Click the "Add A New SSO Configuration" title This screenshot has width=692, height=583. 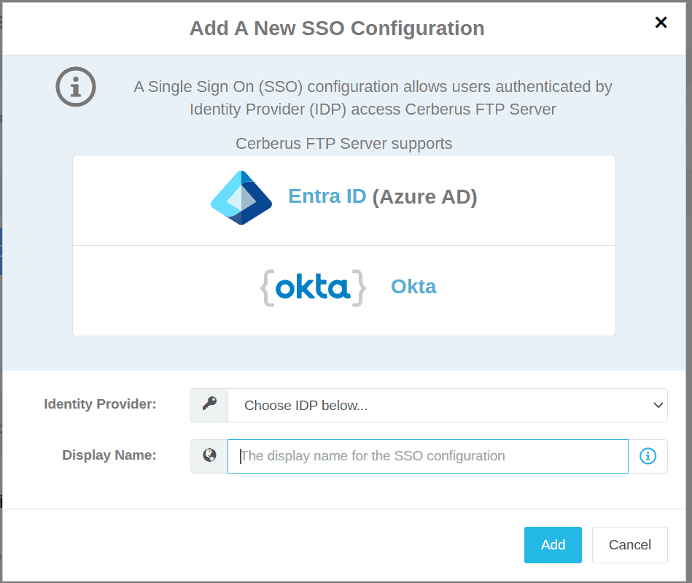[337, 28]
